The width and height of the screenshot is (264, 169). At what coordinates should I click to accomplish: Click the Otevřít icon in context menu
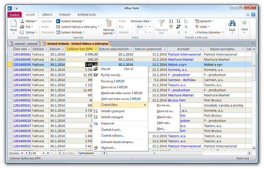click(96, 69)
